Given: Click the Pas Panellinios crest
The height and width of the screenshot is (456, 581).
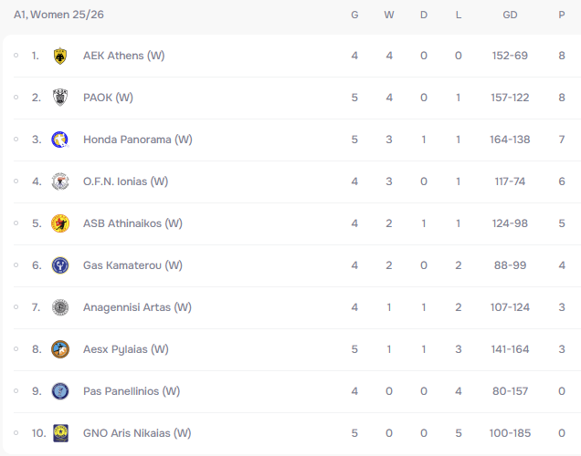Looking at the screenshot, I should (60, 391).
